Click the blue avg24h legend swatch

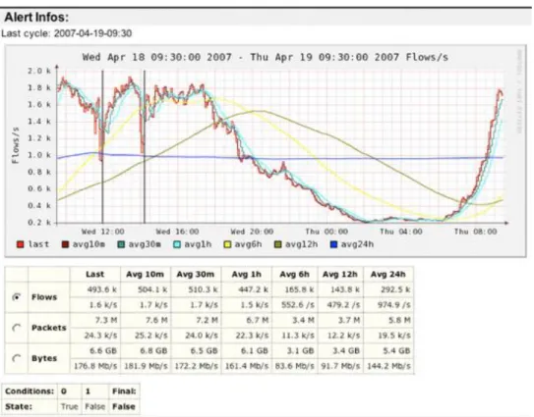click(x=333, y=244)
